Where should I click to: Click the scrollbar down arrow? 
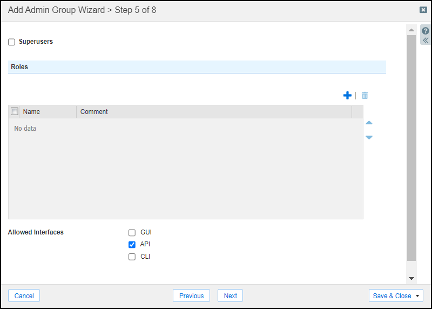click(411, 278)
